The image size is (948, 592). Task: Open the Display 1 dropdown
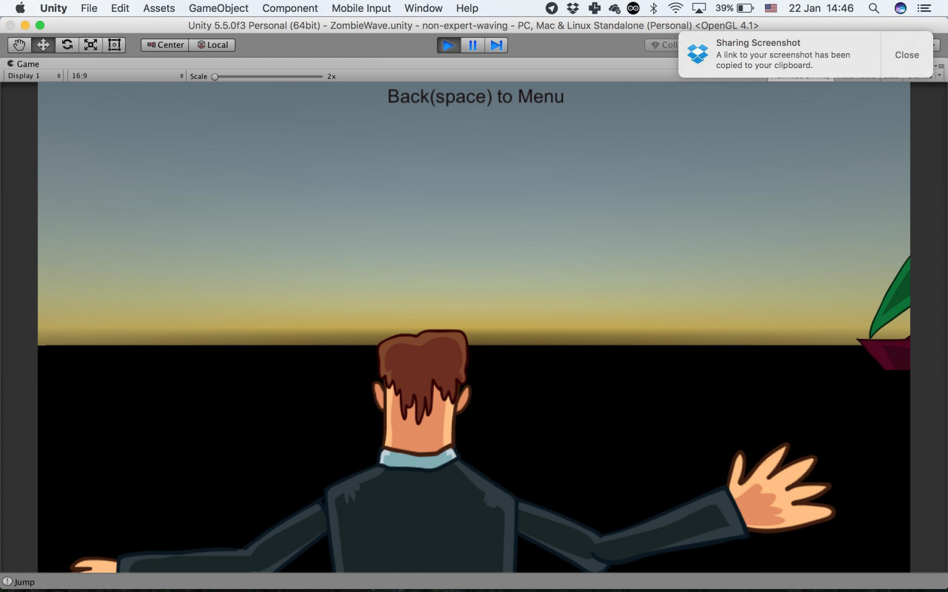34,76
